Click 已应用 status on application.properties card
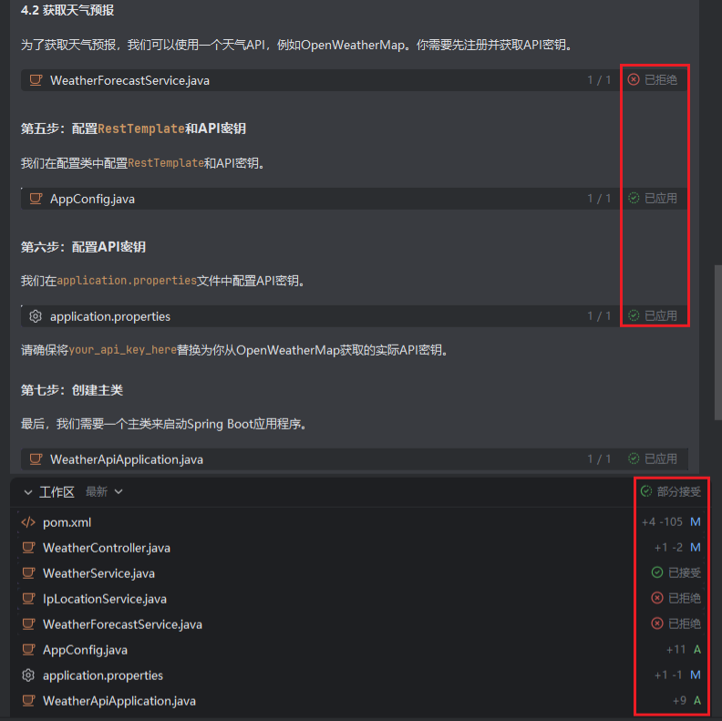Screen dimensions: 722x721 [660, 315]
